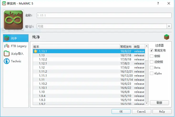Click the question mark help icon

pyautogui.click(x=158, y=3)
